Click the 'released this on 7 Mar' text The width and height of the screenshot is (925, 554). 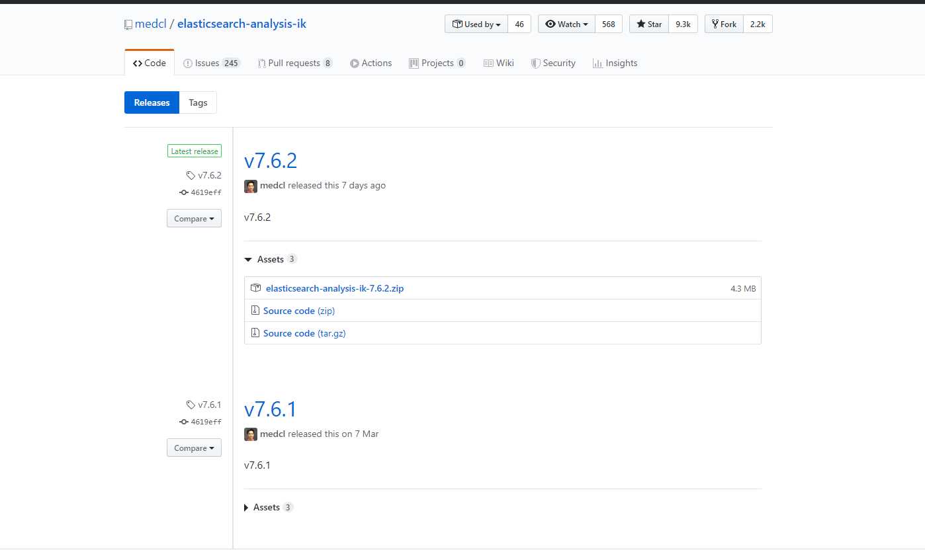333,434
